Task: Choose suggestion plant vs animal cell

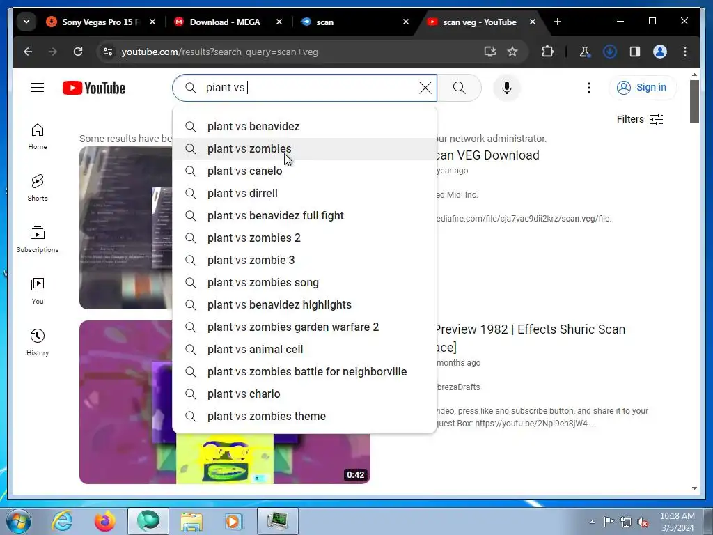Action: point(304,350)
